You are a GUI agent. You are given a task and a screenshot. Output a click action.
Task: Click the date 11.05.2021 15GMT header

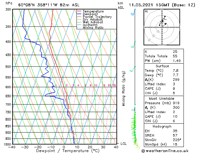click(x=149, y=5)
